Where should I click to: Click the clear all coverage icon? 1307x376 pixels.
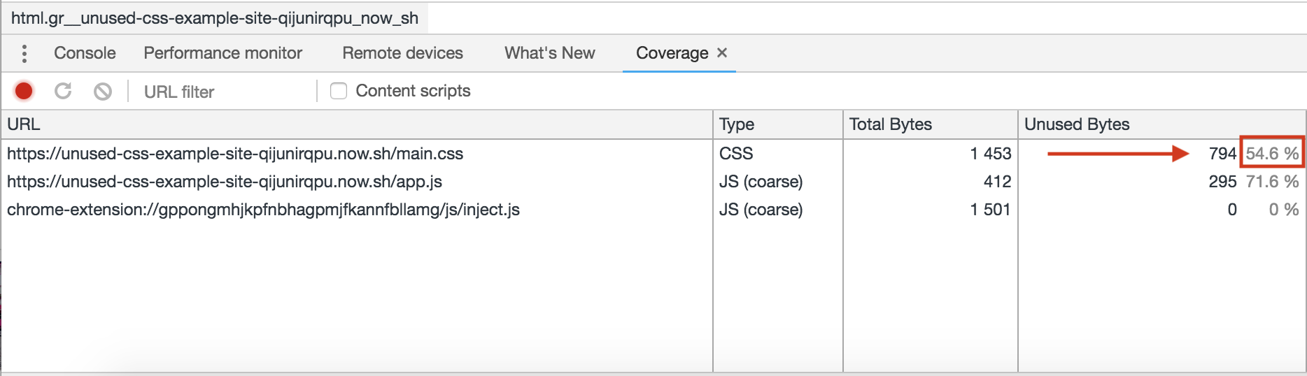[x=103, y=91]
